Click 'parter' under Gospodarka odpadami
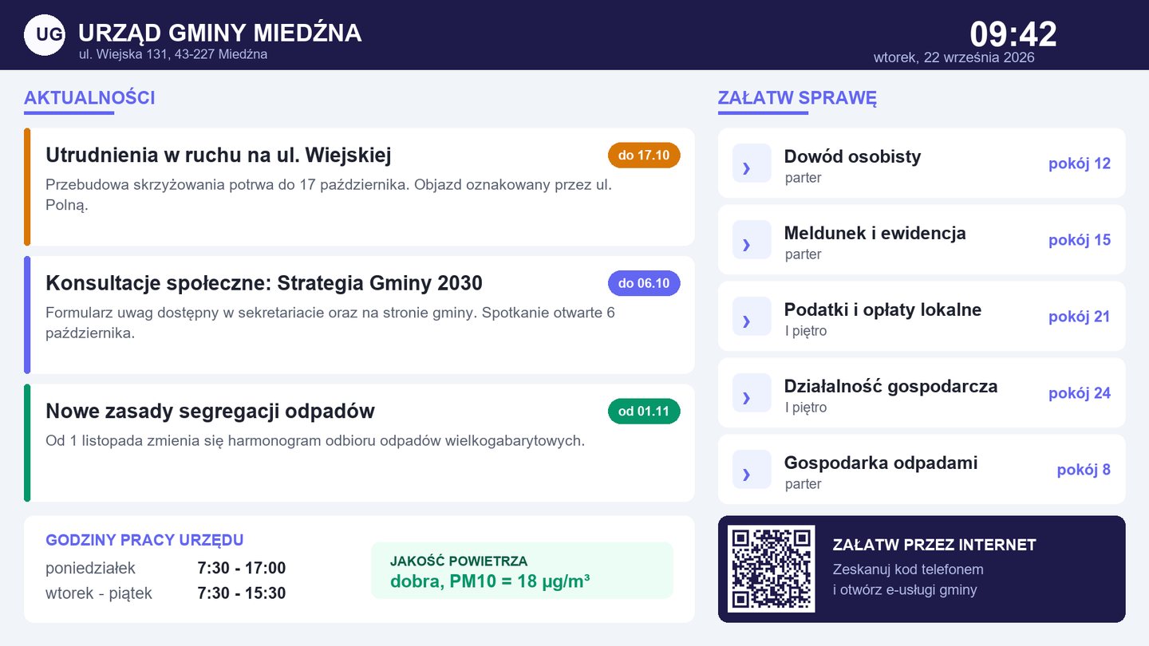Screen dimensions: 1149x646 (x=803, y=485)
